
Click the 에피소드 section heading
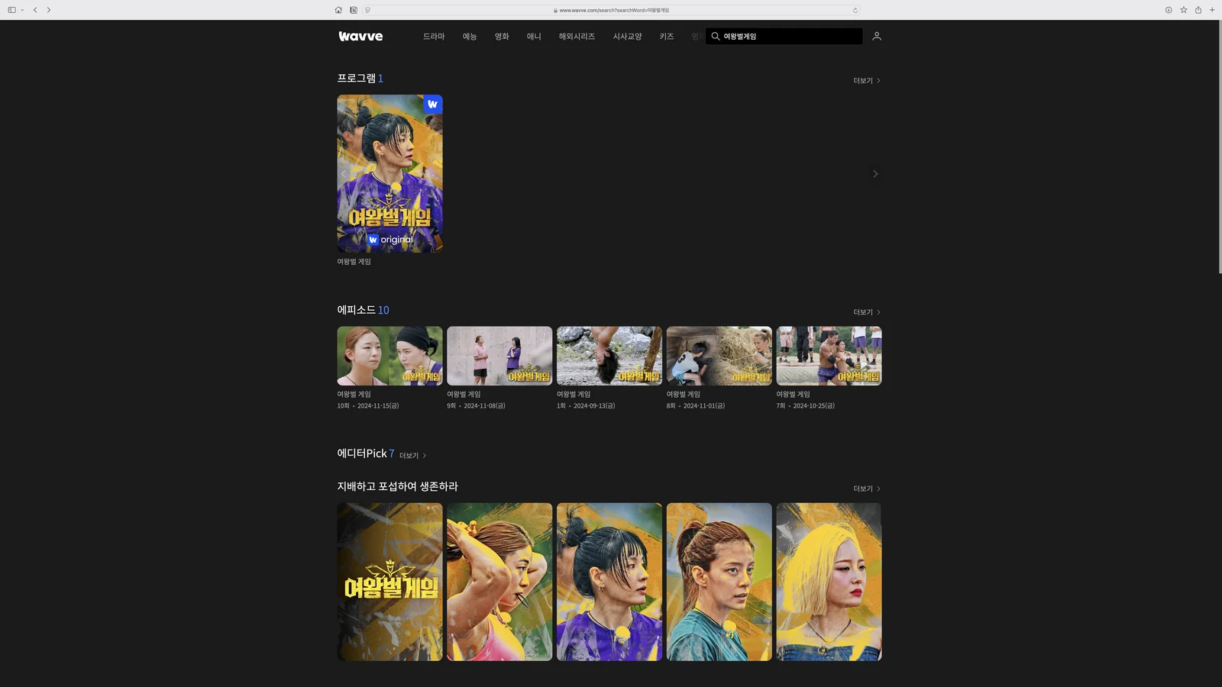[x=357, y=310]
